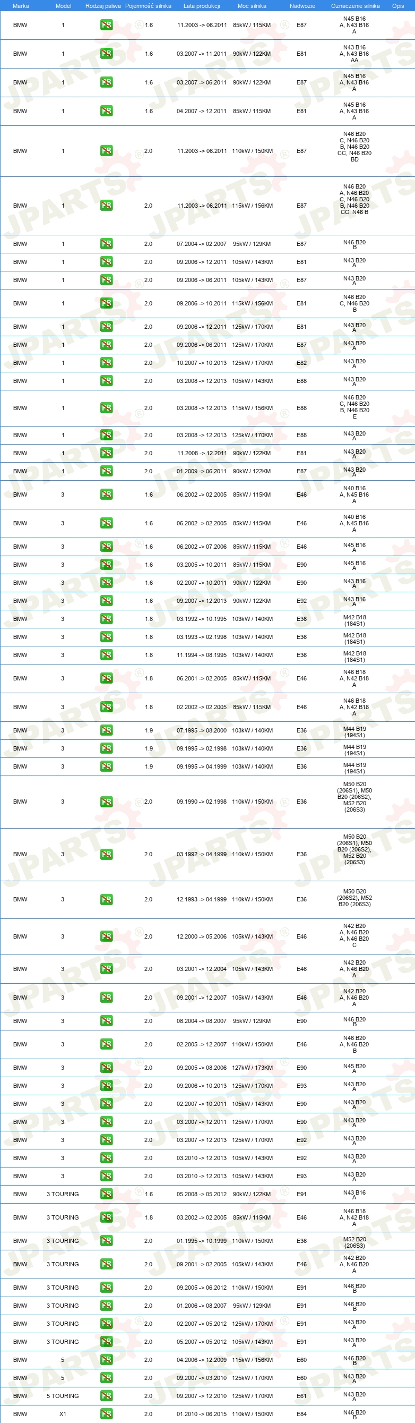Click the 01.2010 -> 06.2015 production years cell
Image resolution: width=415 pixels, height=1423 pixels.
202,1414
